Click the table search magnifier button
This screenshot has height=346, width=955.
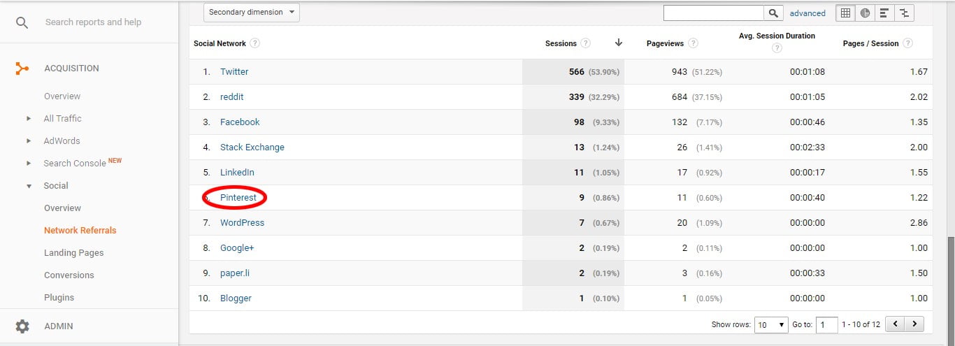[x=773, y=13]
